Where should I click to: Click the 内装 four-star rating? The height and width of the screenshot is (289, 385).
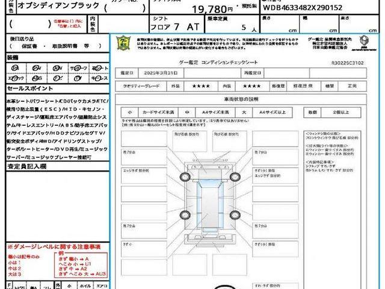pos(252,86)
